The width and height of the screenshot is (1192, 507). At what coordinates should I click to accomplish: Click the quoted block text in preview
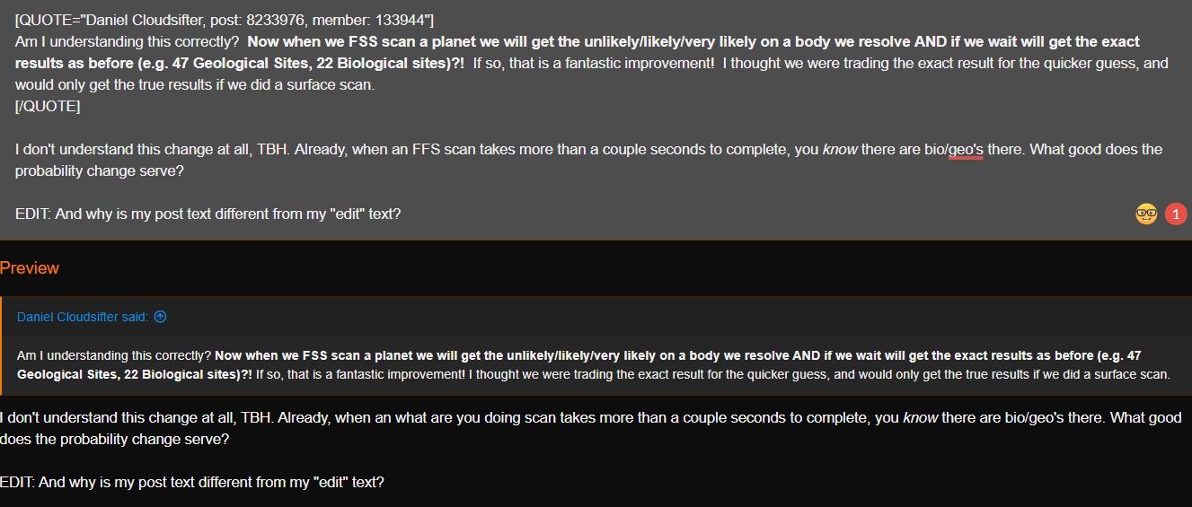(593, 365)
